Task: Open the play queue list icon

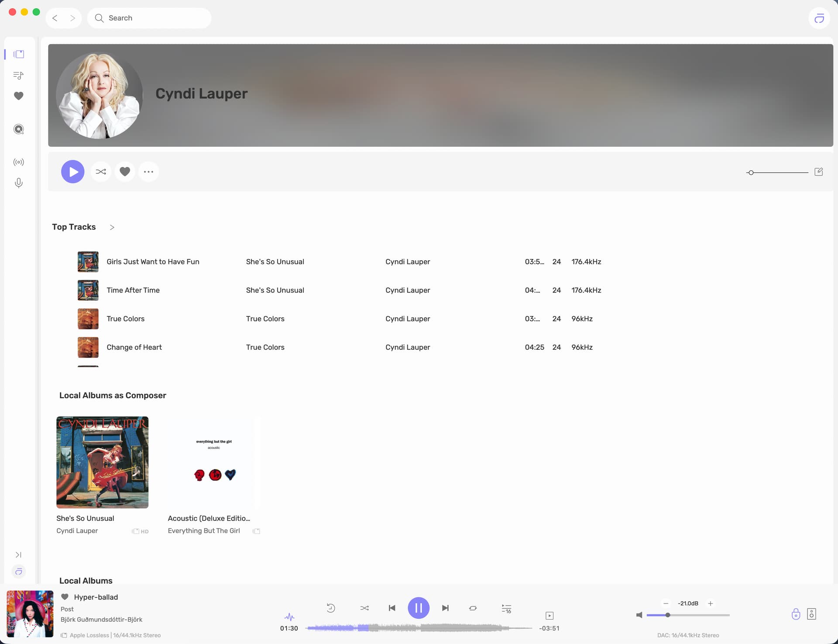Action: pyautogui.click(x=506, y=608)
